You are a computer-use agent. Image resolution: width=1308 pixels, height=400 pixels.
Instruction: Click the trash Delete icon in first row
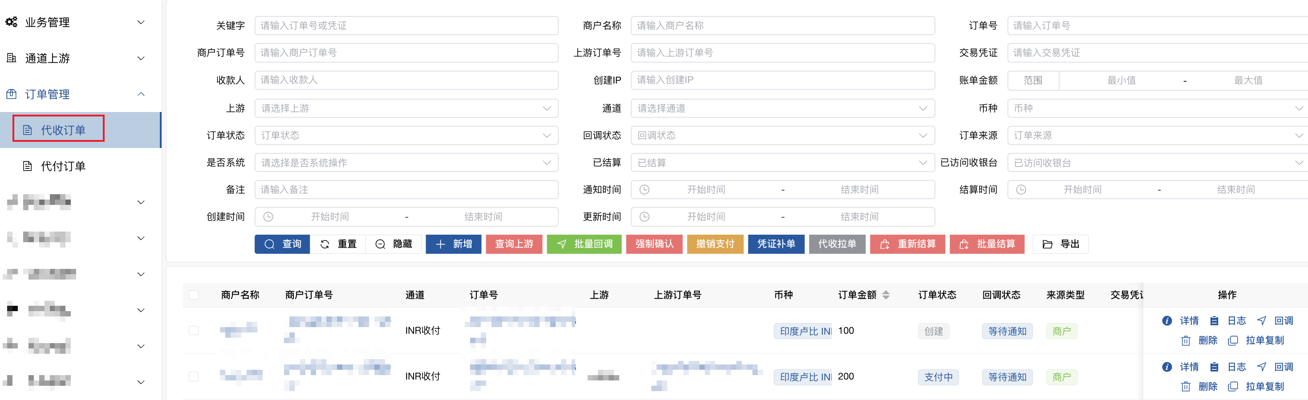click(1186, 341)
